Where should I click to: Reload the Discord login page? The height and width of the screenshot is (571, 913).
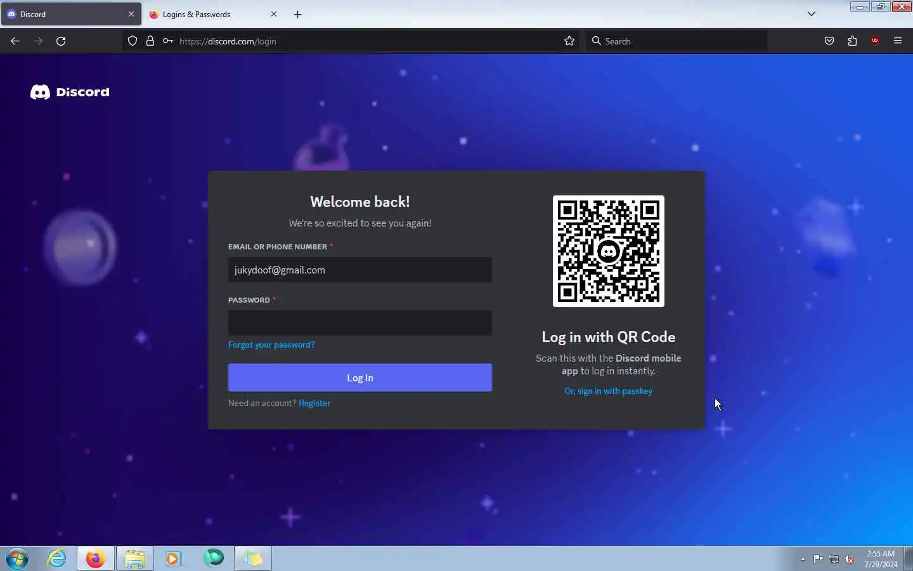click(x=61, y=41)
